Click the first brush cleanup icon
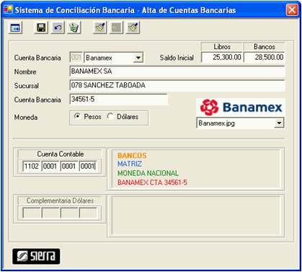The width and height of the screenshot is (302, 272). point(100,27)
